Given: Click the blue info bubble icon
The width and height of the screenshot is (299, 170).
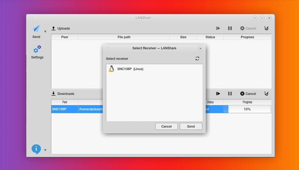Looking at the screenshot, I should 36,149.
